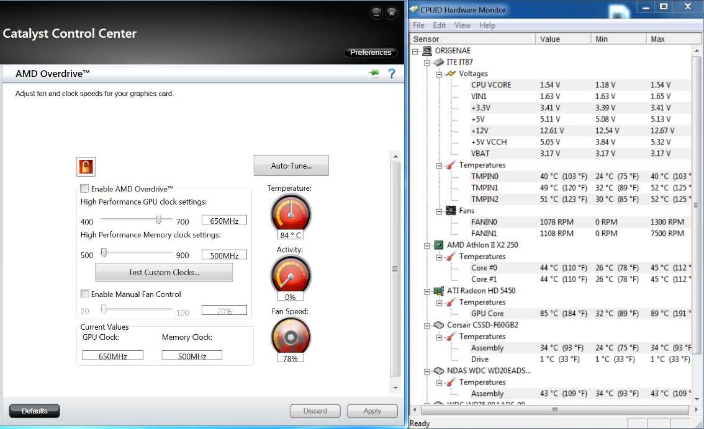Collapse the ITE IT87 node
Viewport: 704px width, 429px height.
[x=427, y=63]
